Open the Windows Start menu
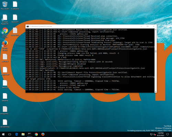The height and width of the screenshot is (137, 172). pyautogui.click(x=3, y=134)
